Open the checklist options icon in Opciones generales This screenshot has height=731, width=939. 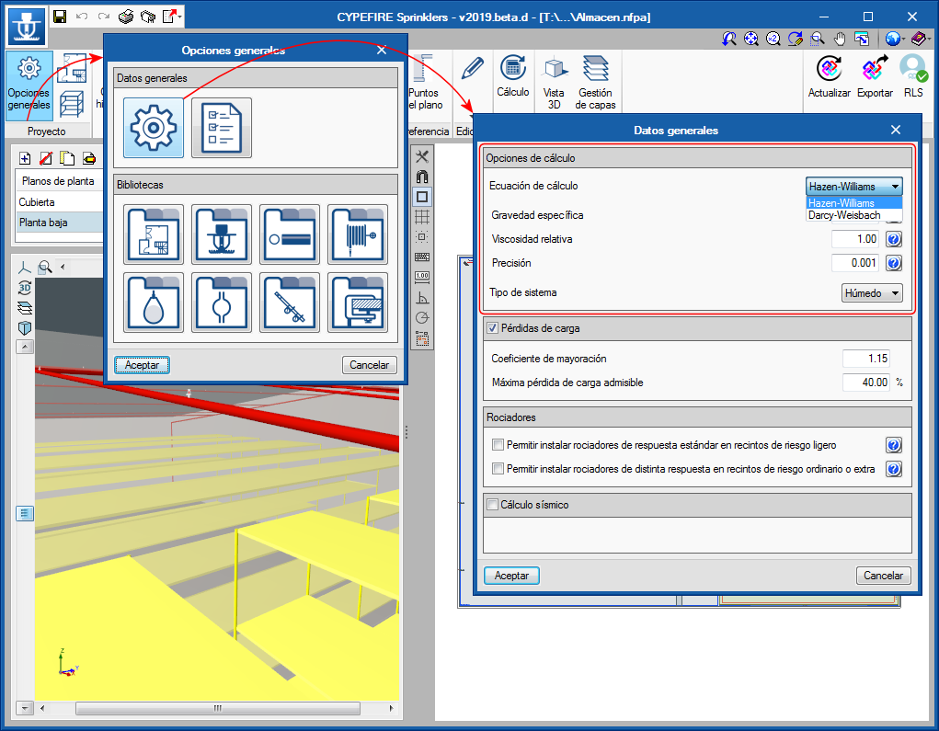point(222,128)
